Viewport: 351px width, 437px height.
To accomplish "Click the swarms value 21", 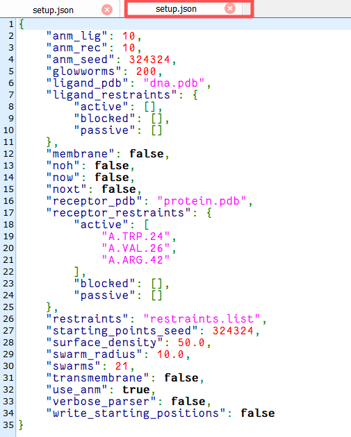I will tap(122, 366).
